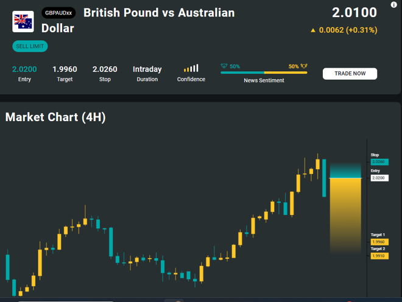Click the Market Chart (4H) heading

pos(55,117)
